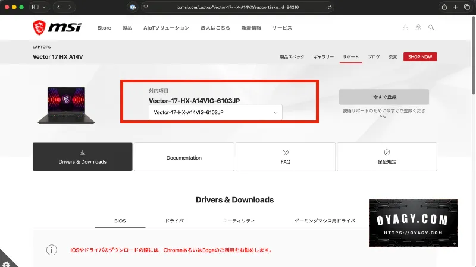Open the AIoTソリューション menu item
Image resolution: width=476 pixels, height=267 pixels.
167,28
